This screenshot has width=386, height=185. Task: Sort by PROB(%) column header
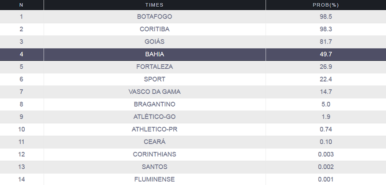click(326, 5)
